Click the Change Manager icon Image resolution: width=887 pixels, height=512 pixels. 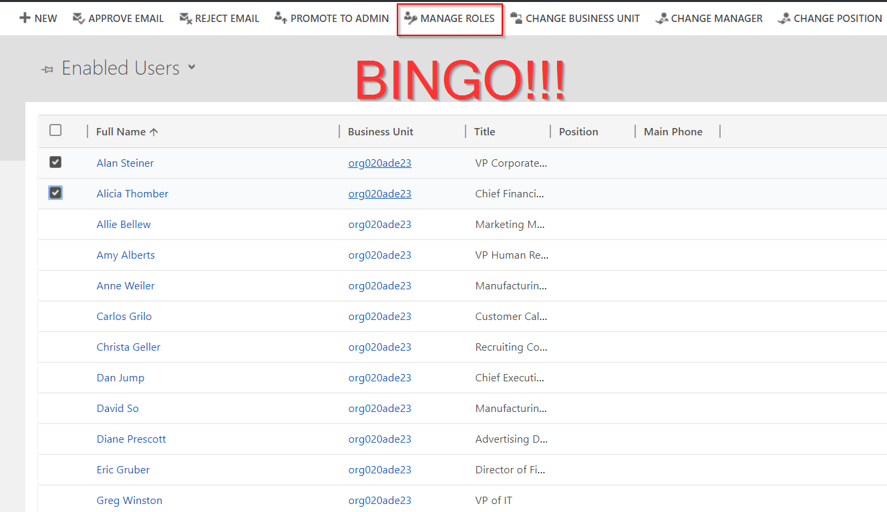(661, 18)
